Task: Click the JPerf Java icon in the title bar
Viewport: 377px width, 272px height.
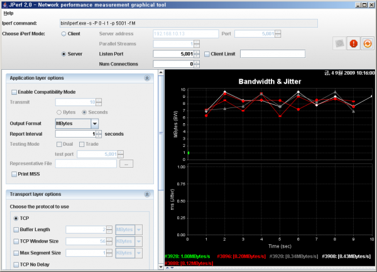Action: point(5,5)
